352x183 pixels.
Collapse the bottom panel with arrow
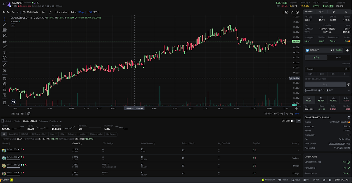(x=61, y=121)
